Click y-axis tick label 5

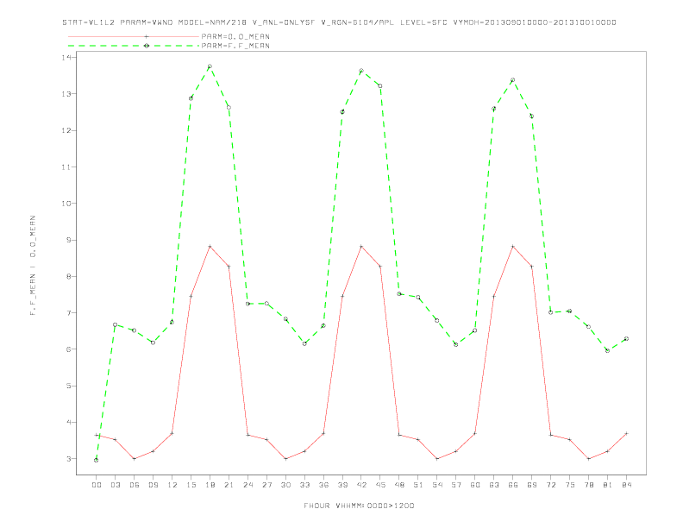[x=70, y=386]
